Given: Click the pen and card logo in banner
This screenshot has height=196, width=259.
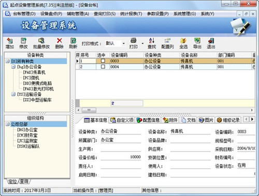Looking at the screenshot, I should [240, 27].
